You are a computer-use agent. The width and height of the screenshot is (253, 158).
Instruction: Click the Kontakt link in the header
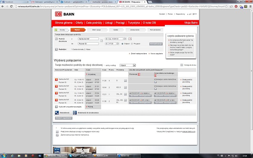162,14
